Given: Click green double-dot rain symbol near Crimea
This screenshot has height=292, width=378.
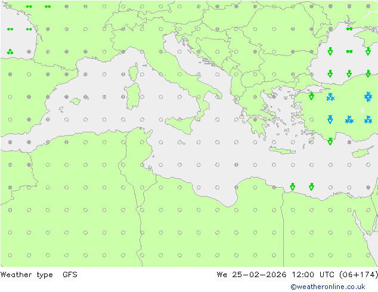Looking at the screenshot, I should (x=349, y=29).
